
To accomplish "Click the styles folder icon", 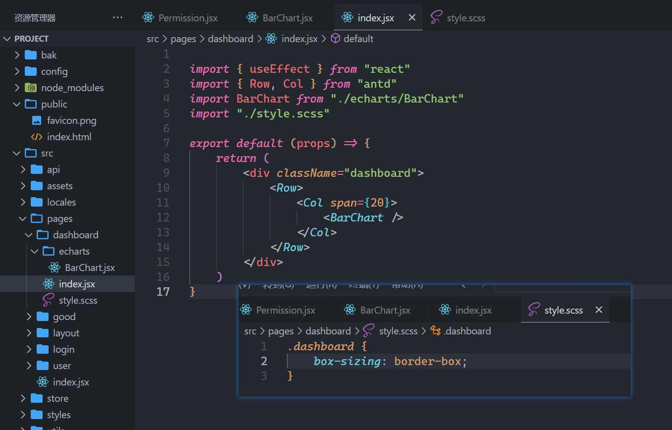I will click(x=37, y=415).
